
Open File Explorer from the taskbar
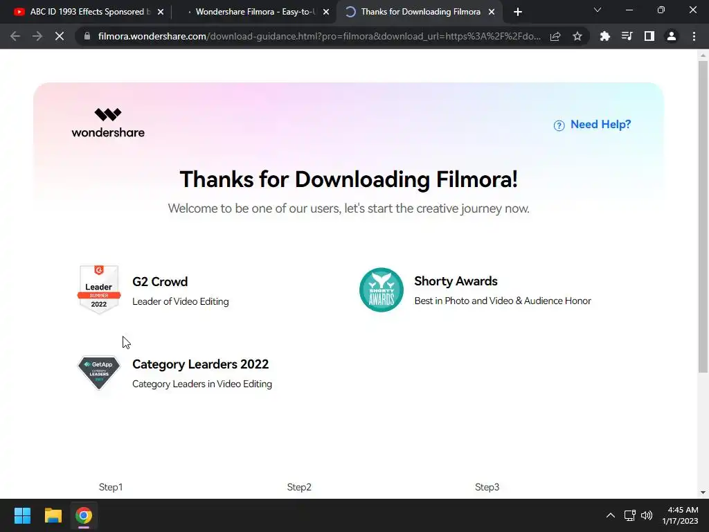pos(53,515)
